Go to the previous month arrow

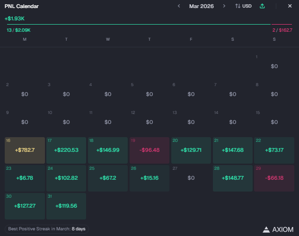point(179,6)
